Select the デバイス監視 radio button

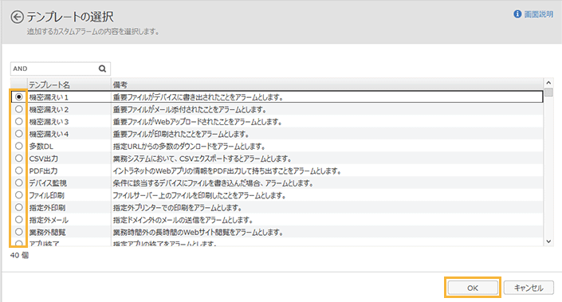point(19,182)
